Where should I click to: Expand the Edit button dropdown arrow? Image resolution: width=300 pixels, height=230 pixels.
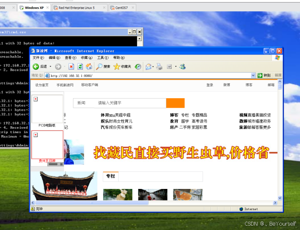pyautogui.click(x=176, y=67)
